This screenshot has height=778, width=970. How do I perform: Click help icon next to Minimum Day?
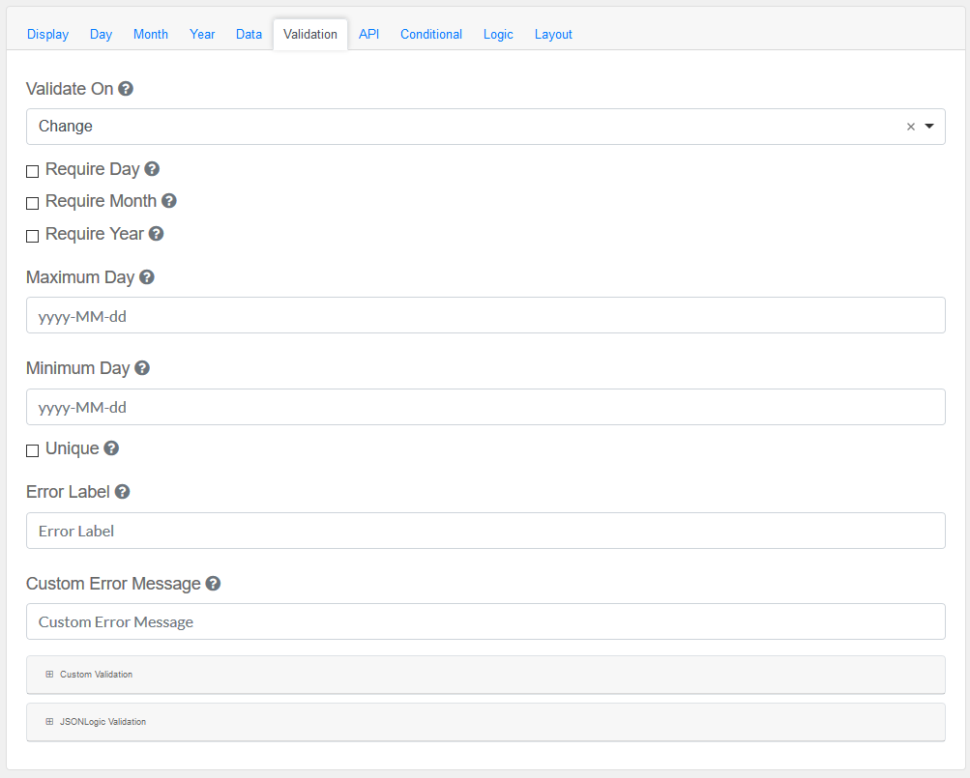pos(142,368)
